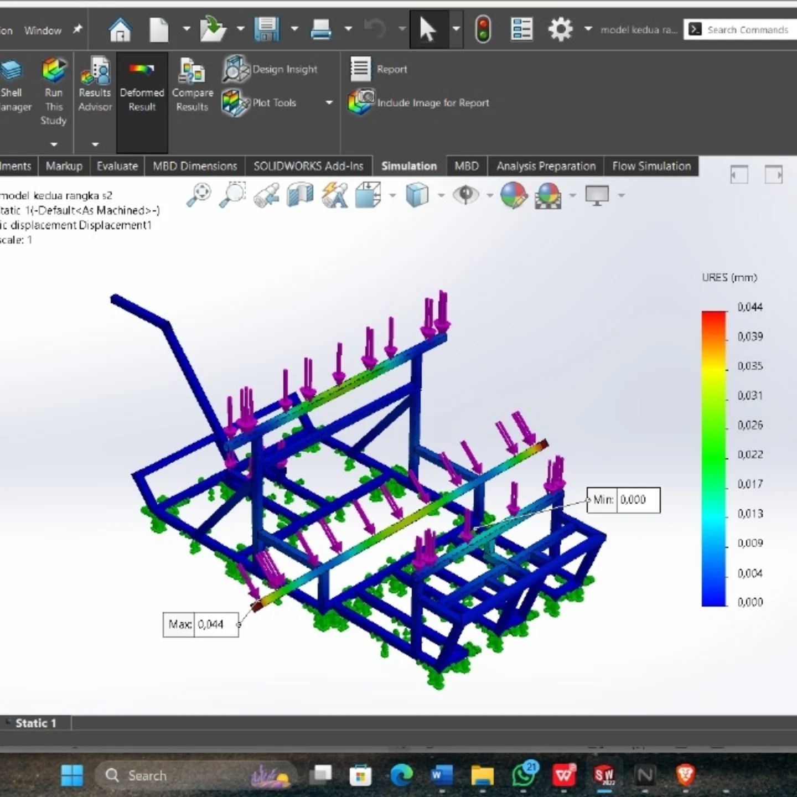Click the Home icon in the top toolbar

coord(120,29)
